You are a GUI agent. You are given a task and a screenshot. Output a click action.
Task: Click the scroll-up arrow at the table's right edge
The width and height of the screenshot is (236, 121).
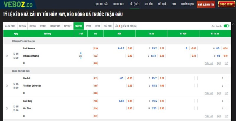pyautogui.click(x=233, y=24)
